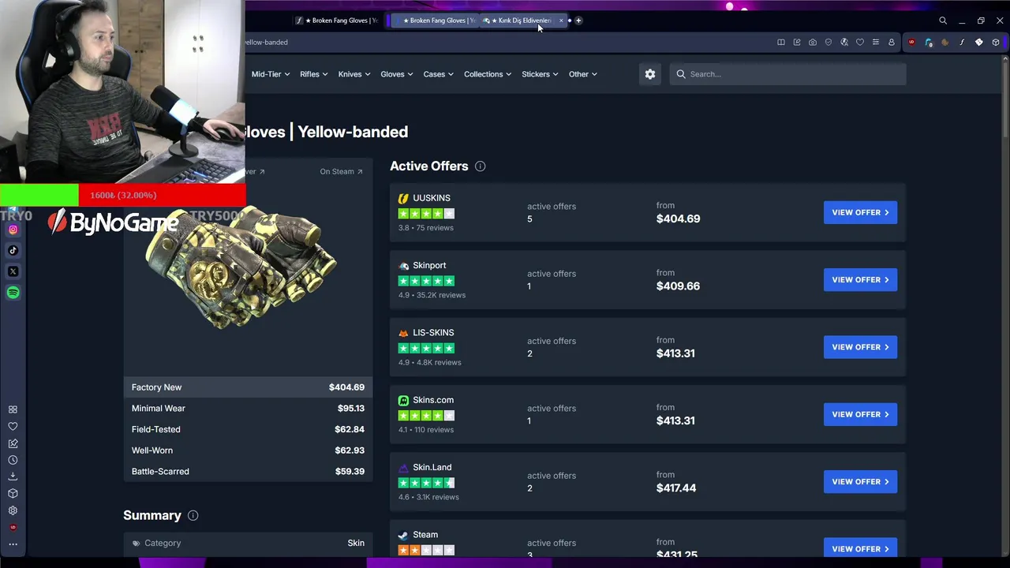
Task: Open the toolbar extensions cube icon
Action: coord(996,42)
